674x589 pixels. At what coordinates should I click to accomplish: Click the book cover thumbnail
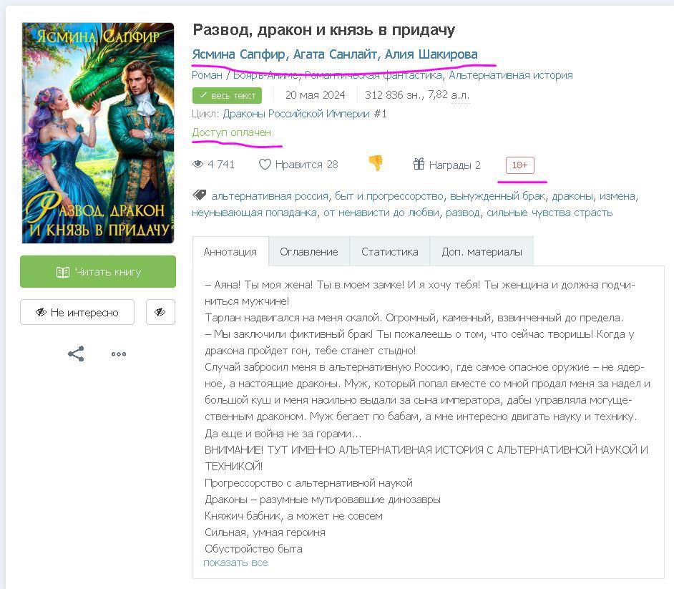(98, 133)
